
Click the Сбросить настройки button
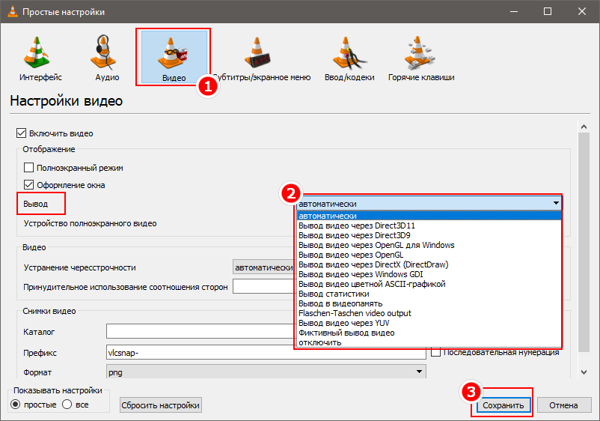pos(160,405)
